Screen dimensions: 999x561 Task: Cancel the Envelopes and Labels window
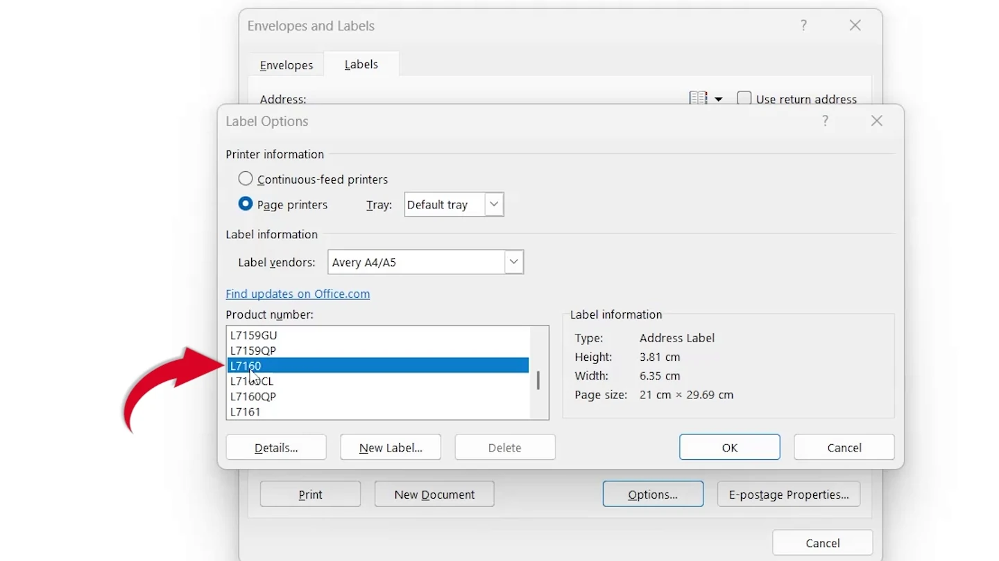click(x=823, y=543)
